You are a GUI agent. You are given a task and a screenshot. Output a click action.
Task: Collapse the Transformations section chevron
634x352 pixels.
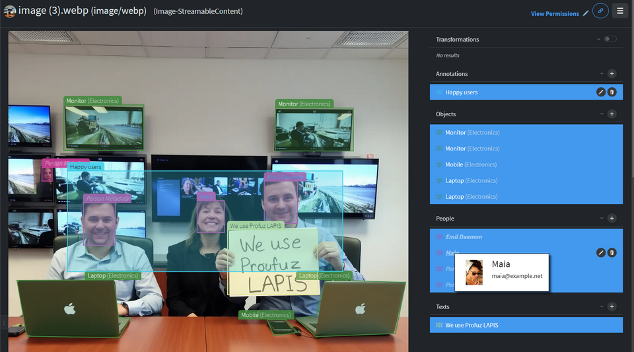click(599, 40)
